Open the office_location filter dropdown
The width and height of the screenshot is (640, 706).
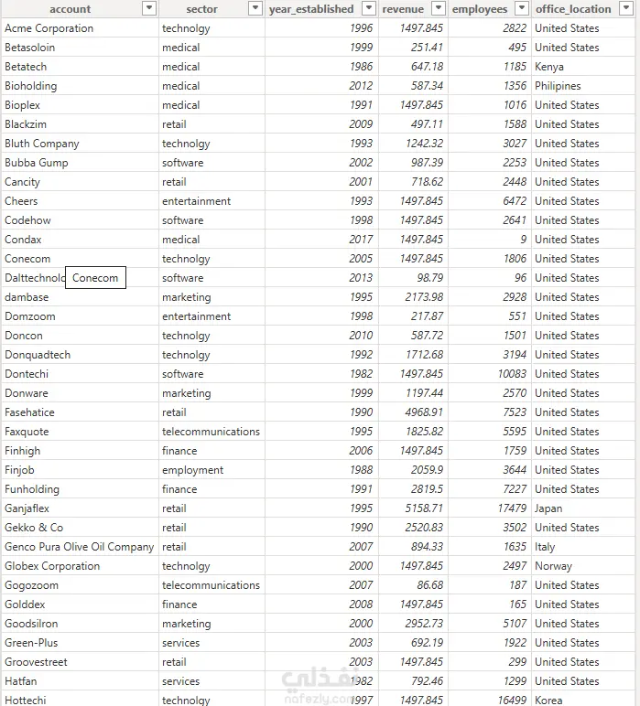pyautogui.click(x=626, y=8)
